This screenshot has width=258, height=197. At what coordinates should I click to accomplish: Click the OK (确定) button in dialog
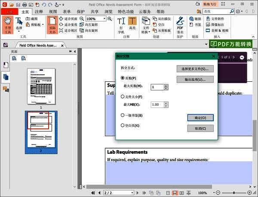coord(200,117)
